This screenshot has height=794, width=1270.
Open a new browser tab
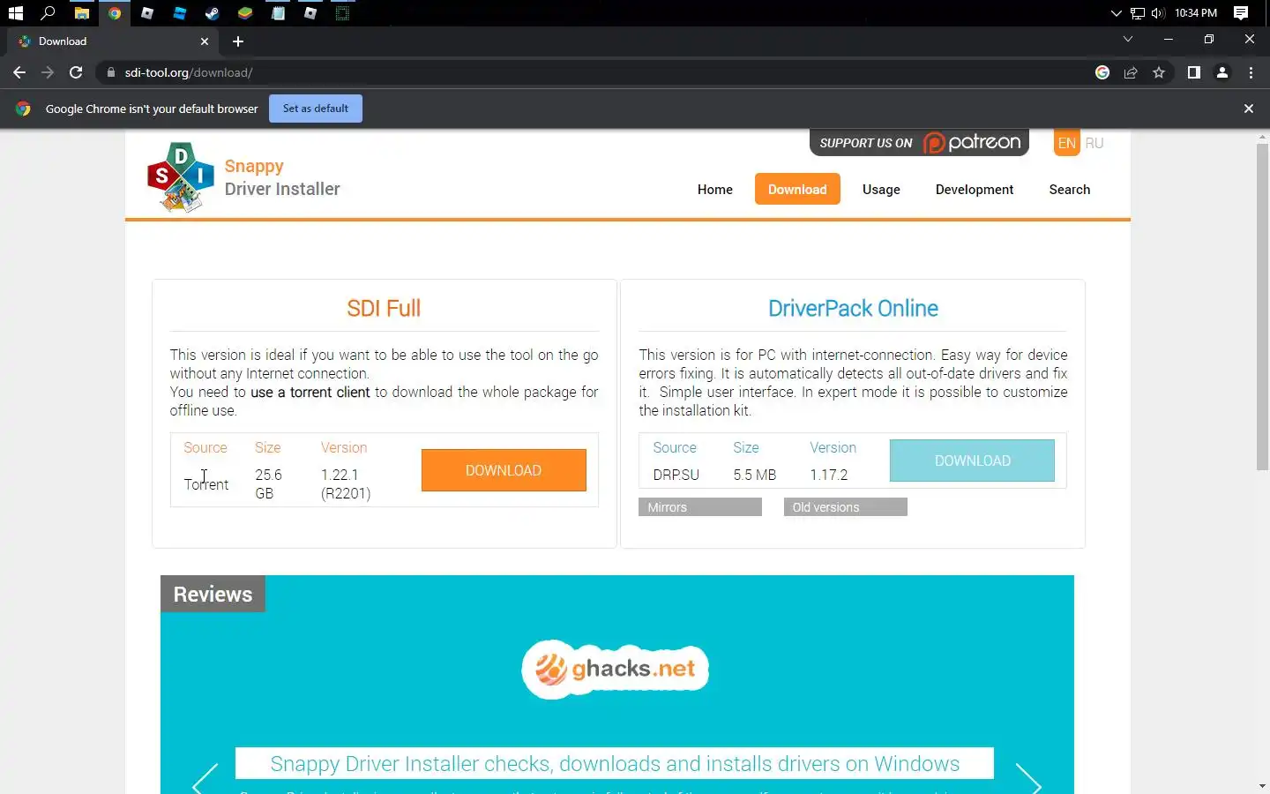pos(238,41)
